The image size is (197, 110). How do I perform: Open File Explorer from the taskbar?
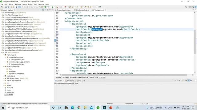coord(85,108)
